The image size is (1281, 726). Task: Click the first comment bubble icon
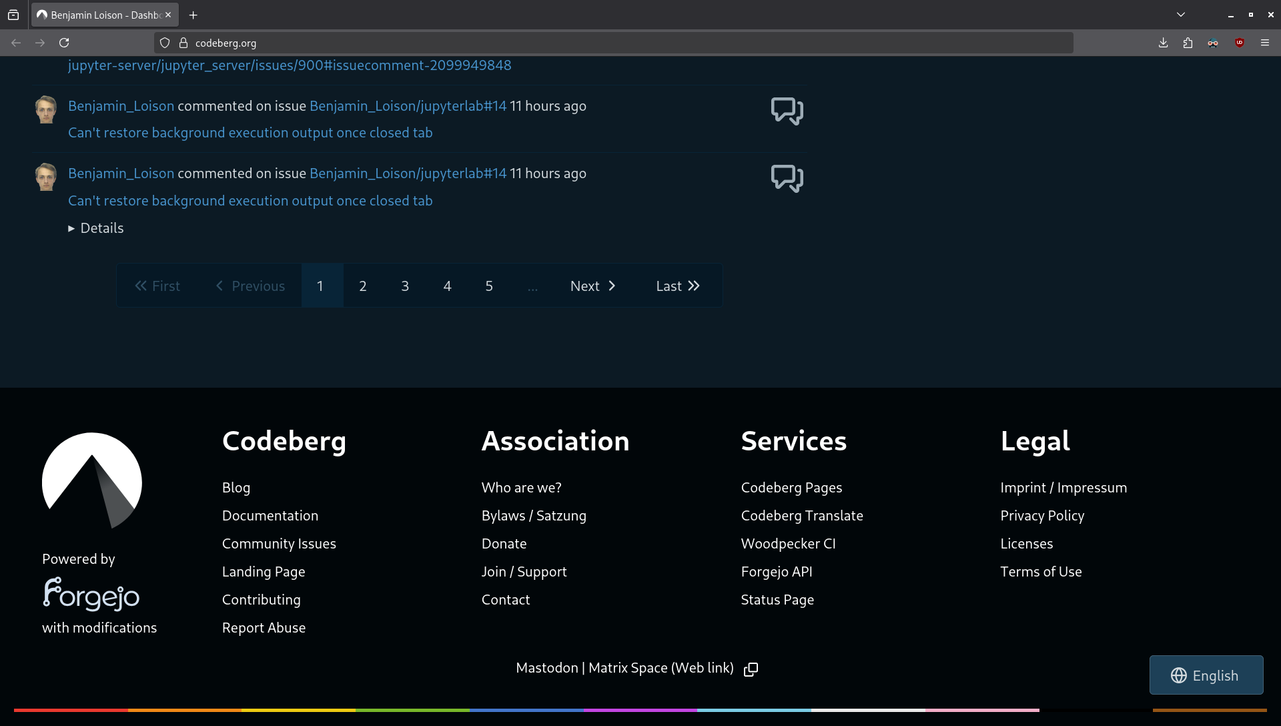click(787, 111)
